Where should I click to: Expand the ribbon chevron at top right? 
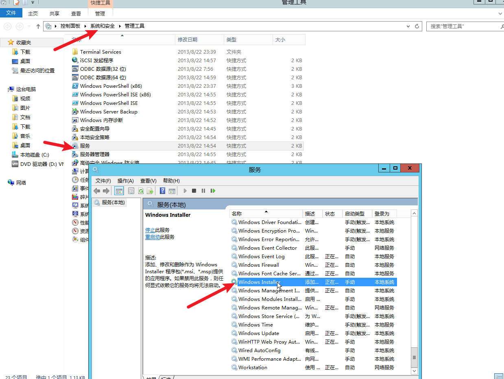[x=500, y=13]
